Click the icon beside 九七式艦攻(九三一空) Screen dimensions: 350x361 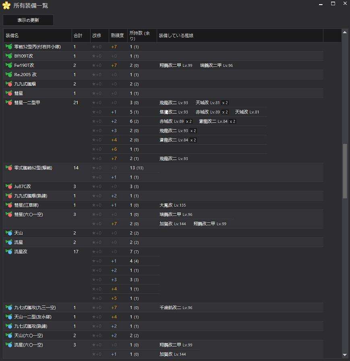(9, 307)
